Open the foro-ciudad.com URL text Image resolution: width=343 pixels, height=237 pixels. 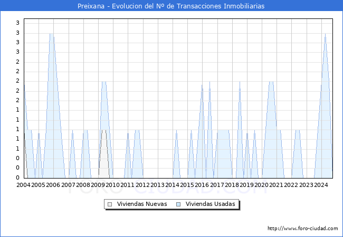pos(303,228)
